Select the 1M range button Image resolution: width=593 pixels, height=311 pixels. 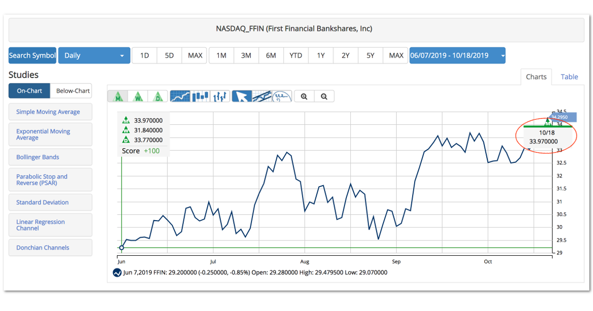pos(221,55)
